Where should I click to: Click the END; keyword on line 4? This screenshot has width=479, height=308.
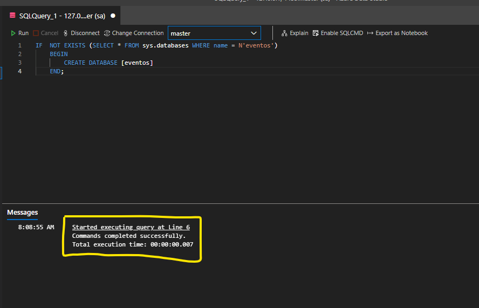57,71
